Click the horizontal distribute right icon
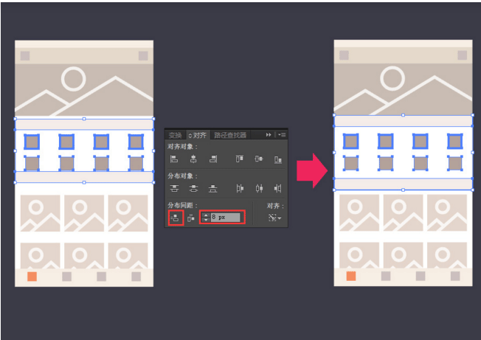The height and width of the screenshot is (340, 481). click(x=278, y=188)
